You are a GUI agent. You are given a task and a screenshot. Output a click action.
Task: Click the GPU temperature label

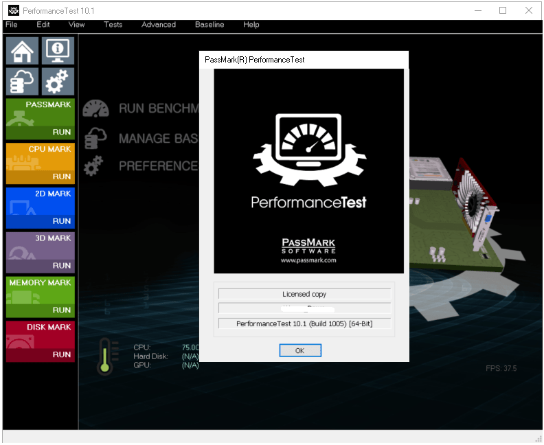click(142, 365)
